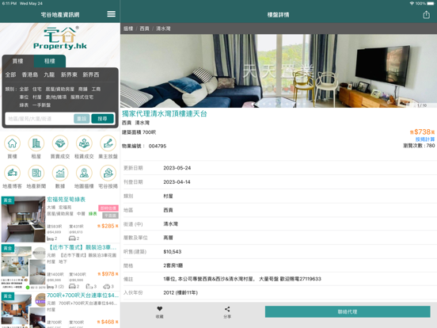437x328 pixels.
Task: Select 商舖 category filter
Action: [83, 89]
